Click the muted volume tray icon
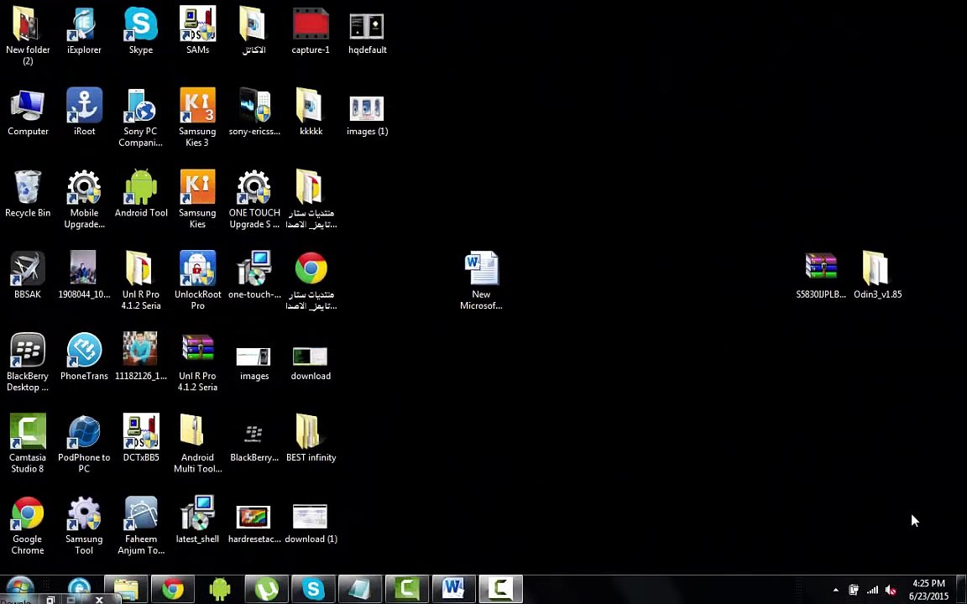 point(890,590)
